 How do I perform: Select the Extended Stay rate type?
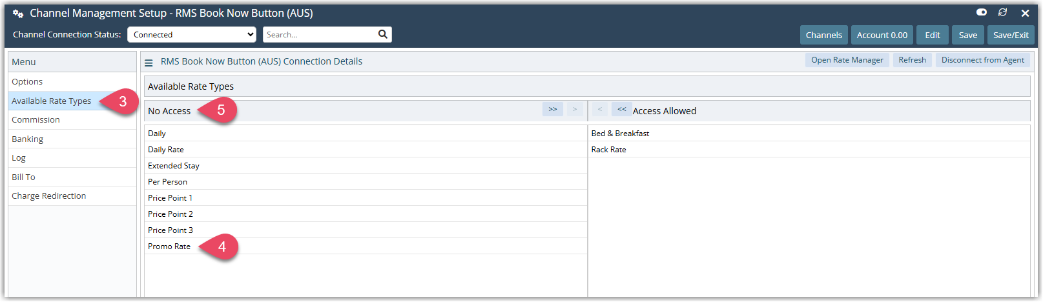(x=366, y=166)
